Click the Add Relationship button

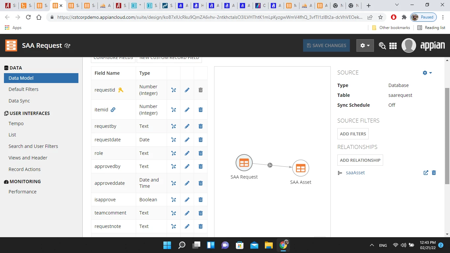tap(360, 160)
